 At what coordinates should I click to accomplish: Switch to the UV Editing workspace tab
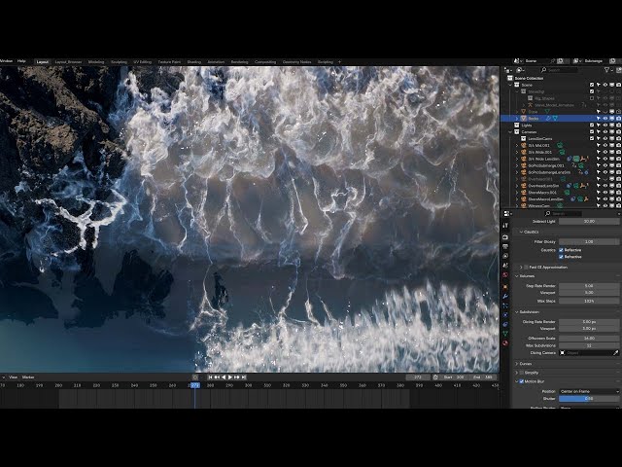click(143, 62)
